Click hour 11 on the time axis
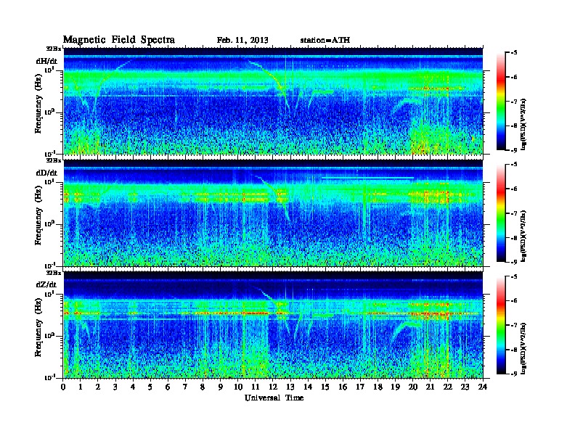 point(256,387)
